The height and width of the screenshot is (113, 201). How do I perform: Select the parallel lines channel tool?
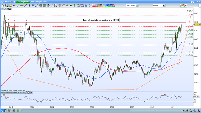[33, 6]
